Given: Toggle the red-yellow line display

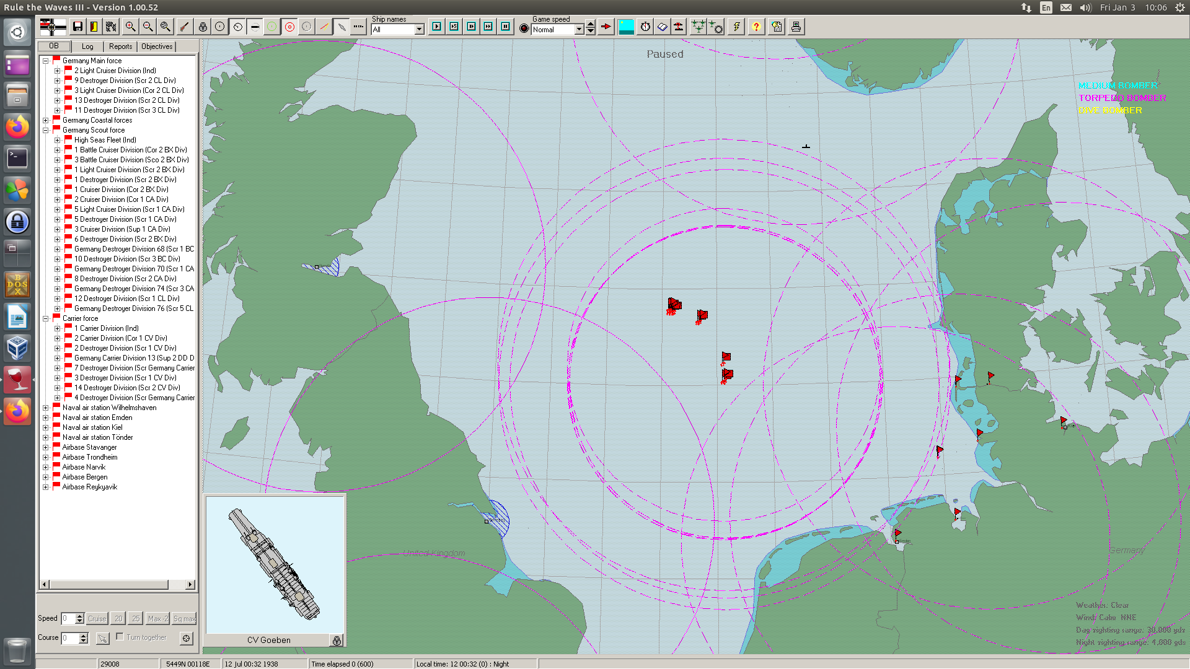Looking at the screenshot, I should (324, 27).
